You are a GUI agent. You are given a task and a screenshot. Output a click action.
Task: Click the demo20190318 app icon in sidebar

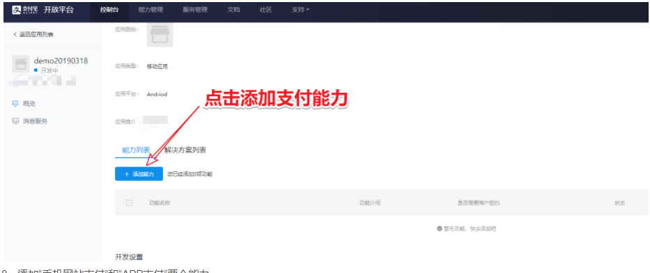[x=21, y=64]
